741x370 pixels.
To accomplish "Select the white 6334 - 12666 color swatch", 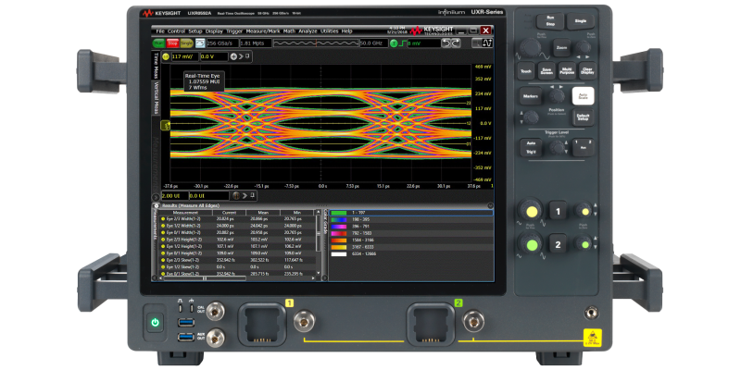I will (339, 253).
